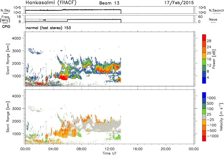Click the 16:00 time tick label

pos(137,149)
